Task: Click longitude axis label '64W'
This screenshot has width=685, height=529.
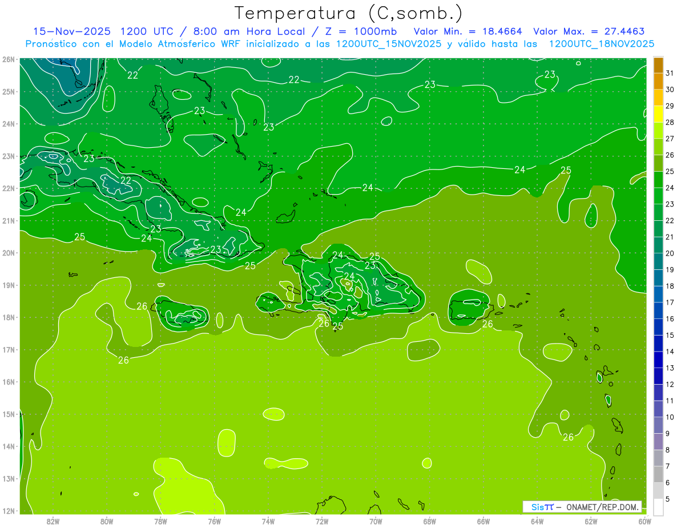Action: pyautogui.click(x=537, y=521)
